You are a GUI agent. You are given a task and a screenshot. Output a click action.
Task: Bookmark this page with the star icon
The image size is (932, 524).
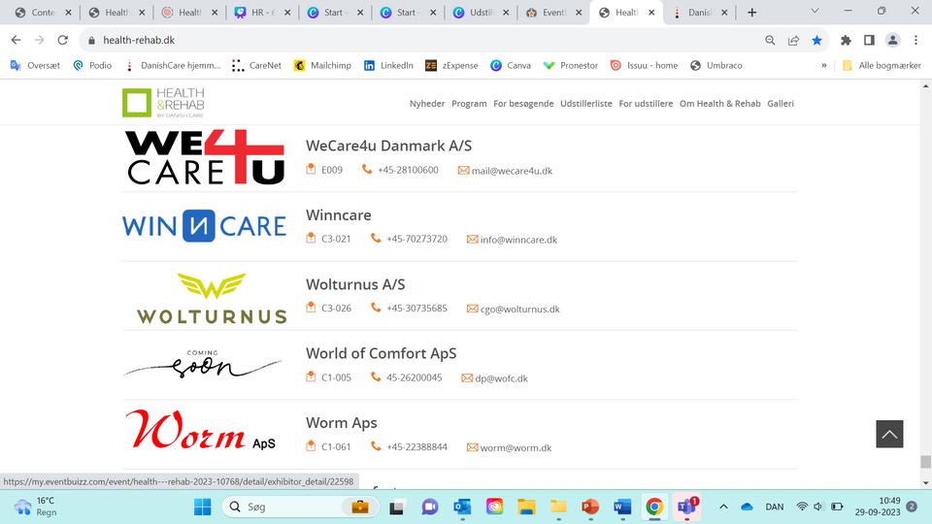click(816, 40)
